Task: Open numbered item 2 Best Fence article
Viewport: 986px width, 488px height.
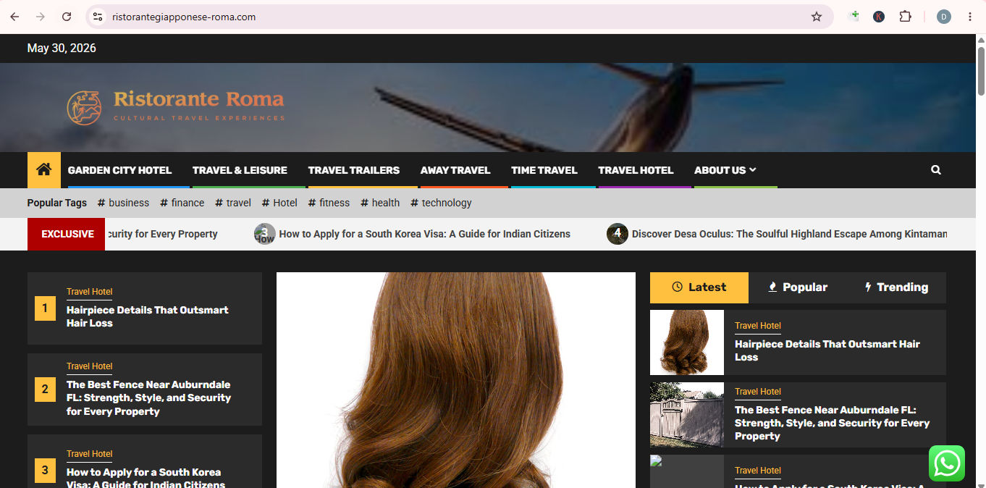Action: click(148, 397)
